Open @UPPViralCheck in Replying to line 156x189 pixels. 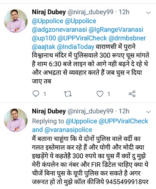pyautogui.click(x=123, y=121)
